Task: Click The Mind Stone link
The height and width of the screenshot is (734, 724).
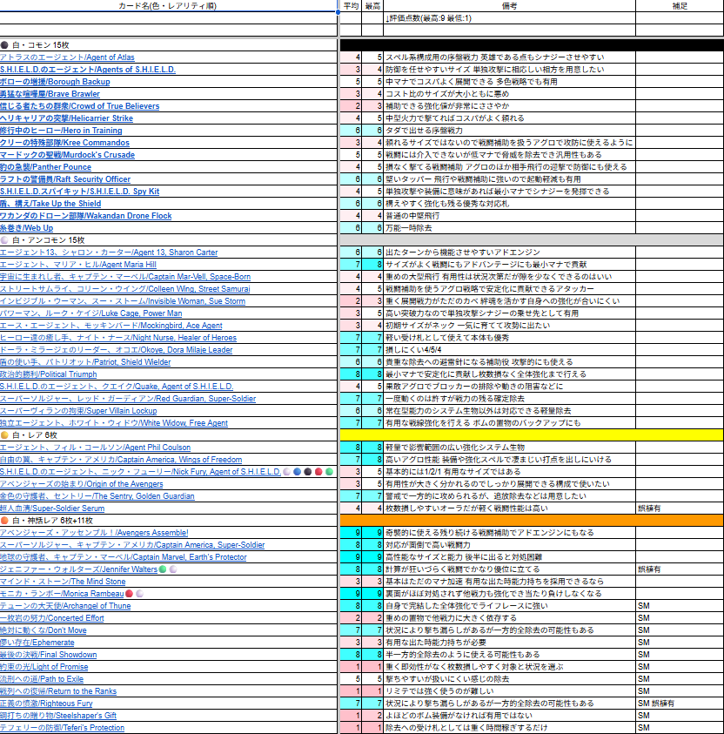Action: click(x=63, y=581)
